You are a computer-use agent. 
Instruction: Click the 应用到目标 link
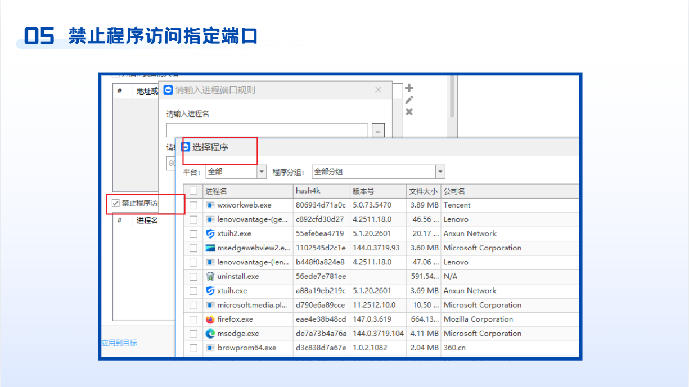[x=119, y=343]
